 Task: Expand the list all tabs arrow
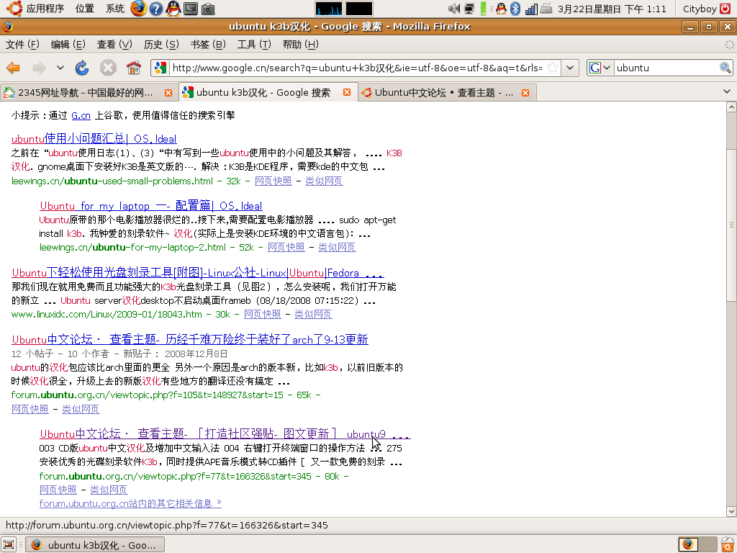pos(727,91)
